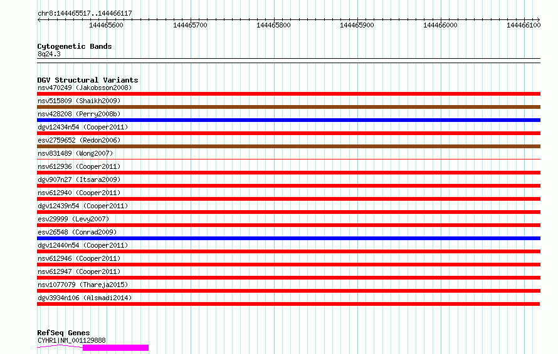Select variant label nsv612947 (Cooper2011)
This screenshot has width=558, height=354.
pyautogui.click(x=79, y=271)
